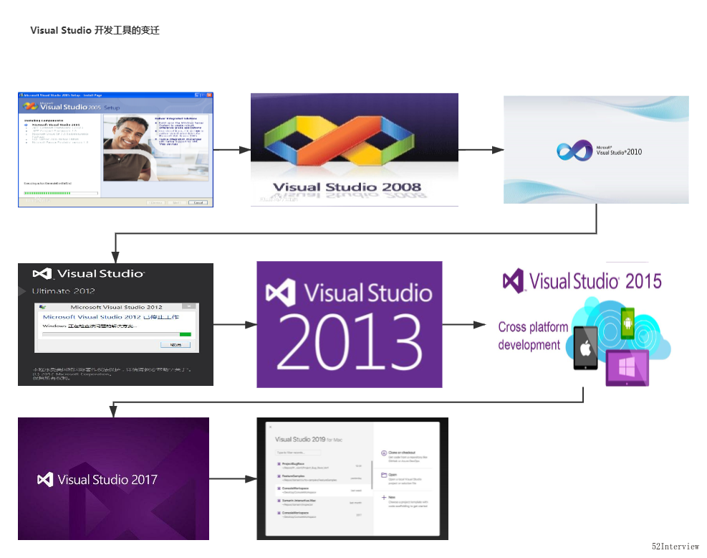Image resolution: width=707 pixels, height=558 pixels.
Task: Click the New plus icon in VS 2019
Action: click(x=384, y=498)
